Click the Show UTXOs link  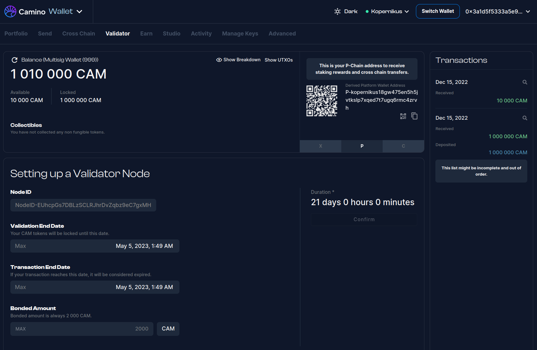pyautogui.click(x=279, y=60)
